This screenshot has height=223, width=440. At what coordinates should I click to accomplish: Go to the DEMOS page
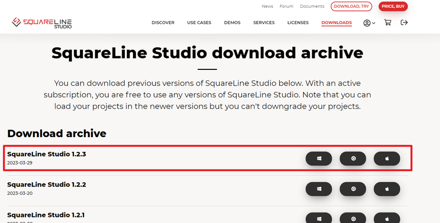[232, 23]
